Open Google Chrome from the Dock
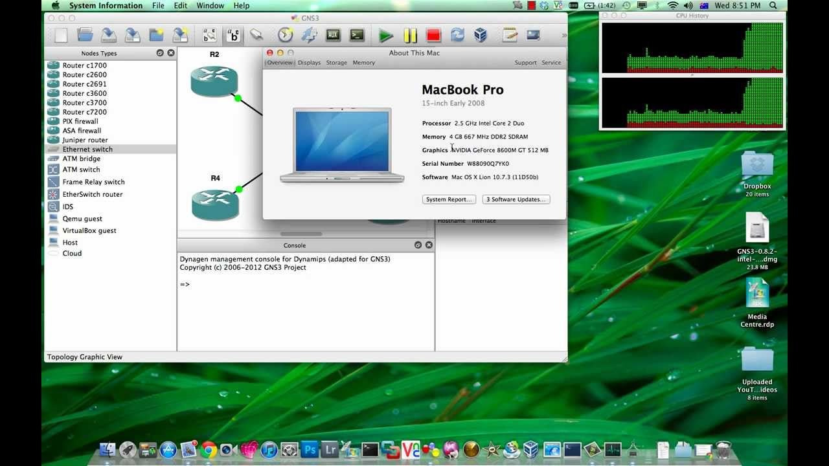This screenshot has width=829, height=466. pos(209,449)
